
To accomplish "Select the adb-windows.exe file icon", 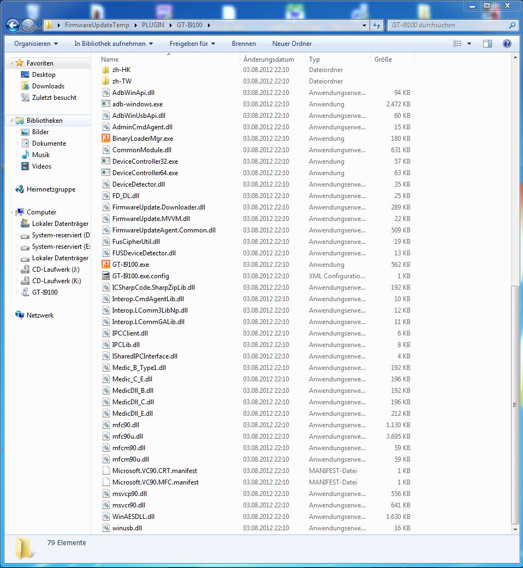I will [x=106, y=104].
